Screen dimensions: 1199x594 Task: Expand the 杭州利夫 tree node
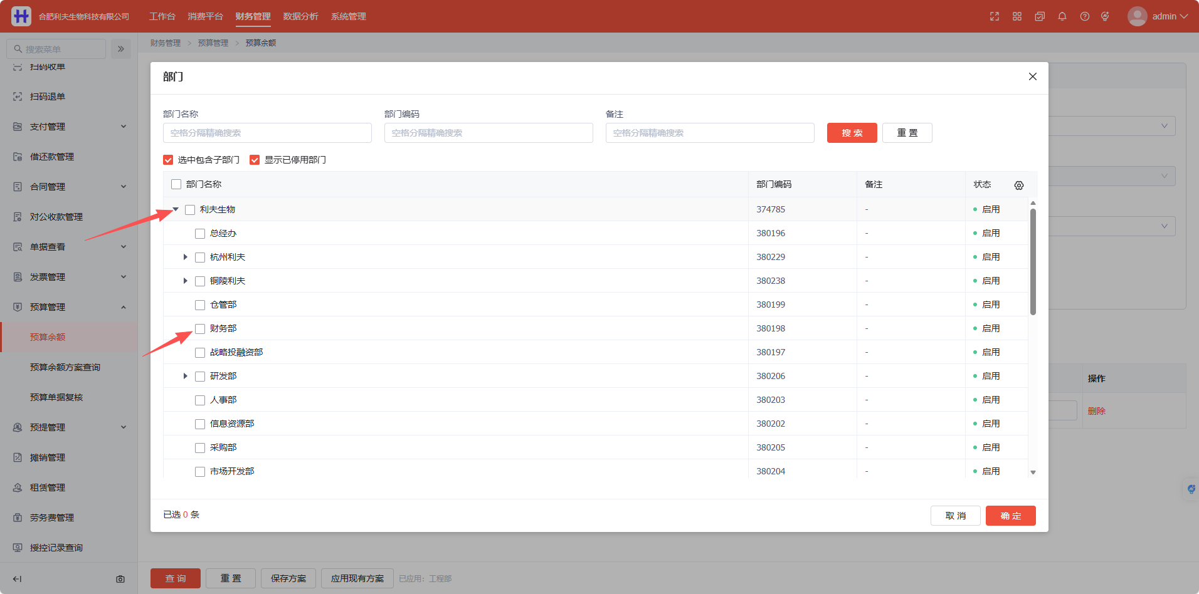pyautogui.click(x=185, y=257)
